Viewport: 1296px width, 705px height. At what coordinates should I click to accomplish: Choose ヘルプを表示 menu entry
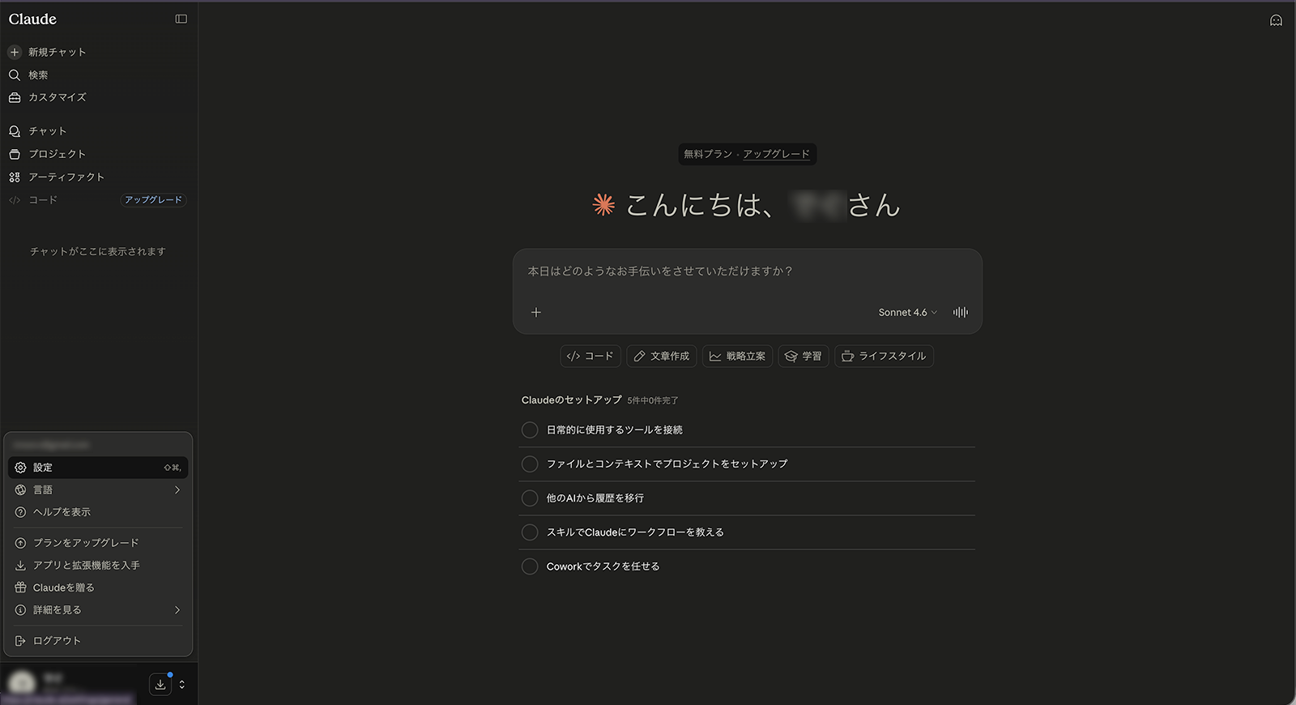tap(98, 512)
